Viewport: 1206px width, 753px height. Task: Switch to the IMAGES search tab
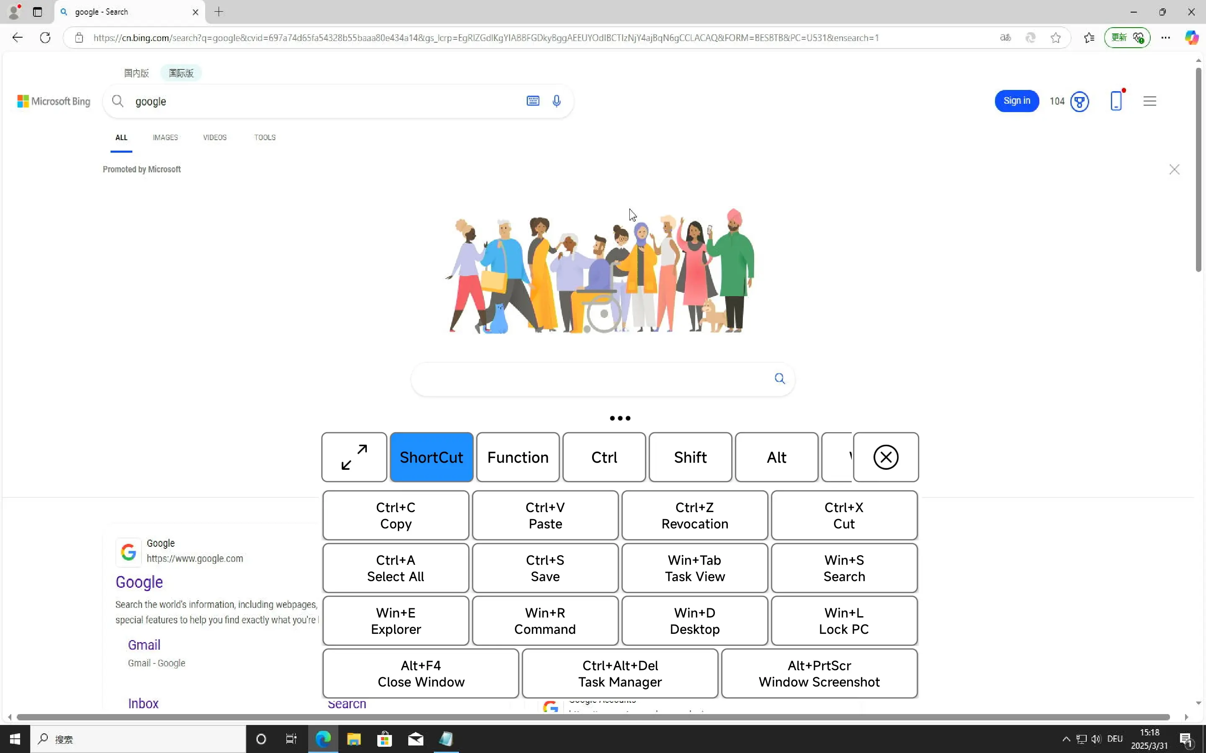165,138
